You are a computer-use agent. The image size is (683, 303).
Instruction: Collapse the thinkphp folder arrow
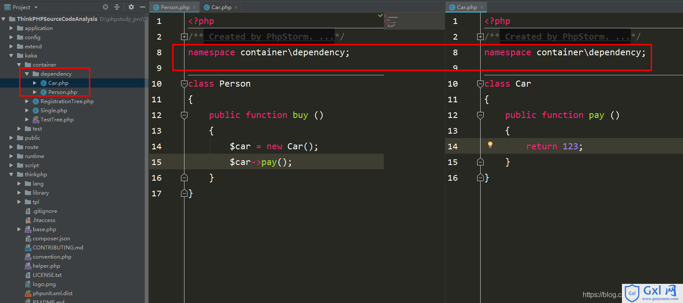pos(12,175)
